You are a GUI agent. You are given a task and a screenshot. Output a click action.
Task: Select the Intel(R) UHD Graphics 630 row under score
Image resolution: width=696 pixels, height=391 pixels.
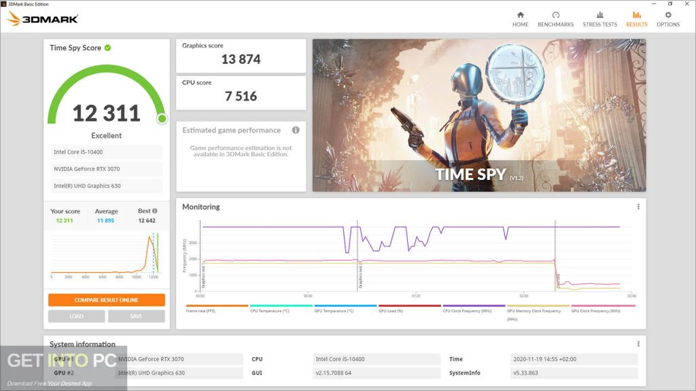[x=106, y=186]
